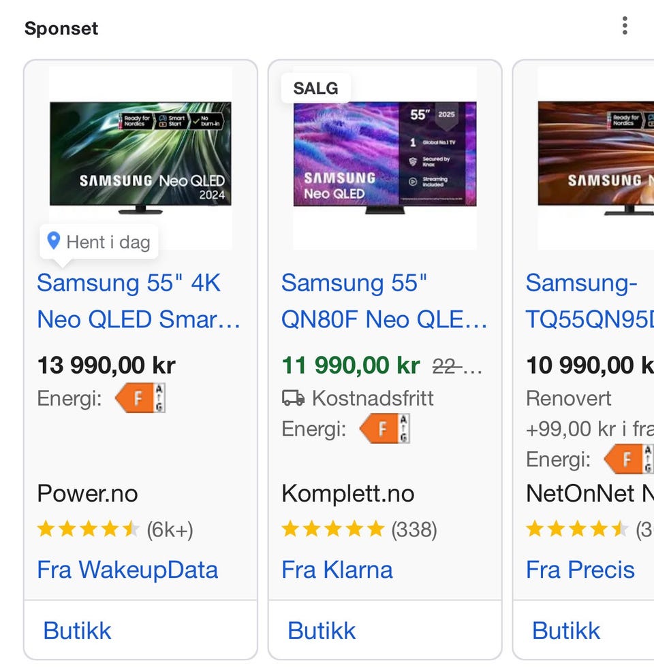Screen dimensions: 654x667
Task: Click the location pin in Hent i dag
Action: click(x=54, y=241)
